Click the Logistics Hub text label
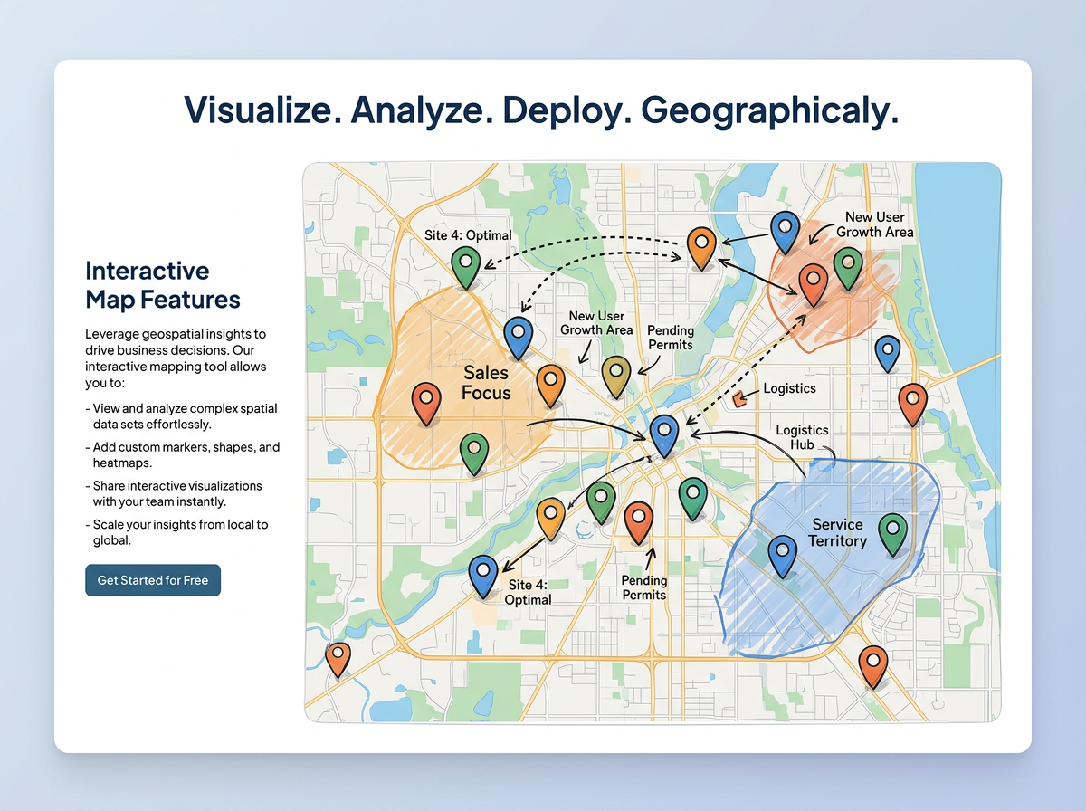This screenshot has height=811, width=1086. tap(802, 438)
